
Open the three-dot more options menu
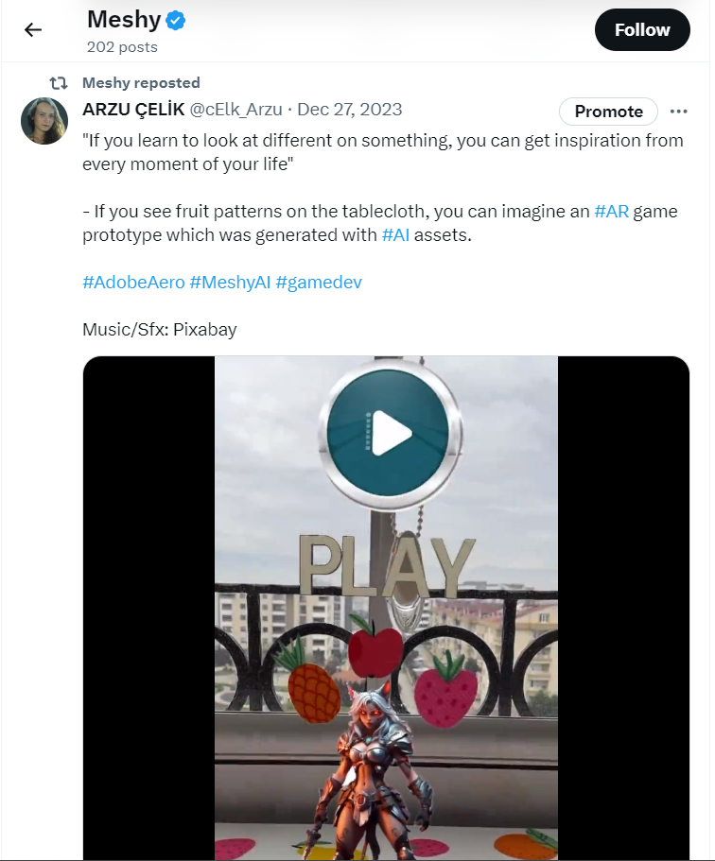[x=679, y=112]
